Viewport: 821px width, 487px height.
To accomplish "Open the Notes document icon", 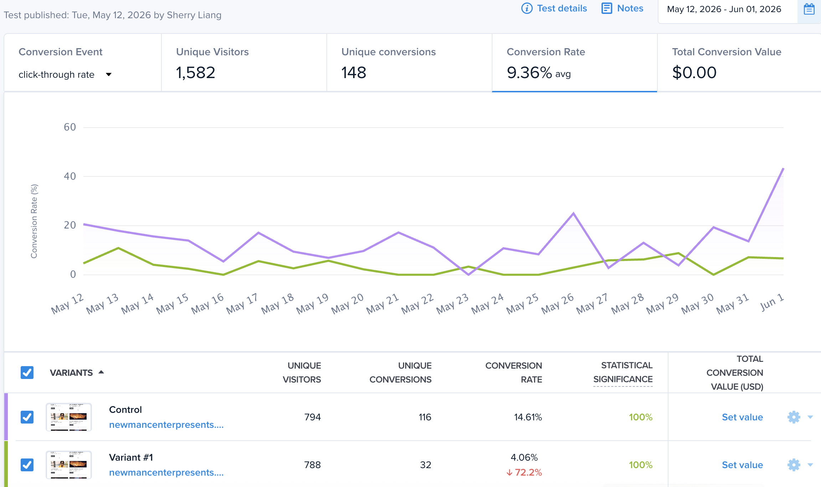I will pyautogui.click(x=606, y=8).
